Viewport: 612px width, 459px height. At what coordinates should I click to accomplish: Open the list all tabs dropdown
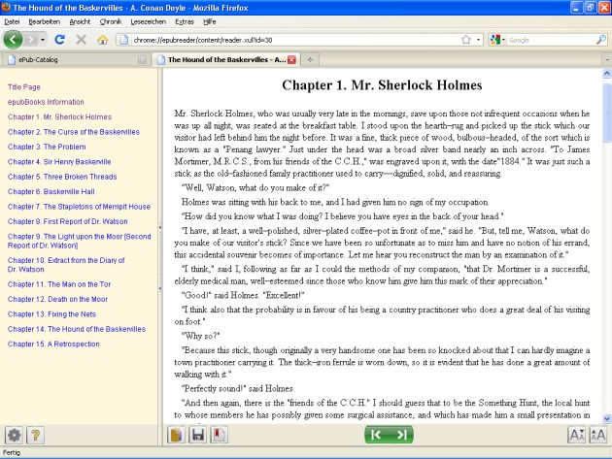pyautogui.click(x=606, y=59)
